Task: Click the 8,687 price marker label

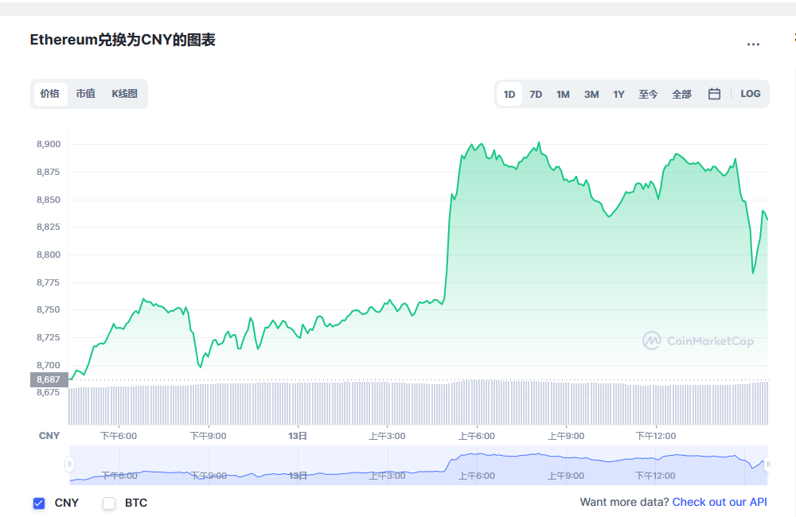Action: 49,379
